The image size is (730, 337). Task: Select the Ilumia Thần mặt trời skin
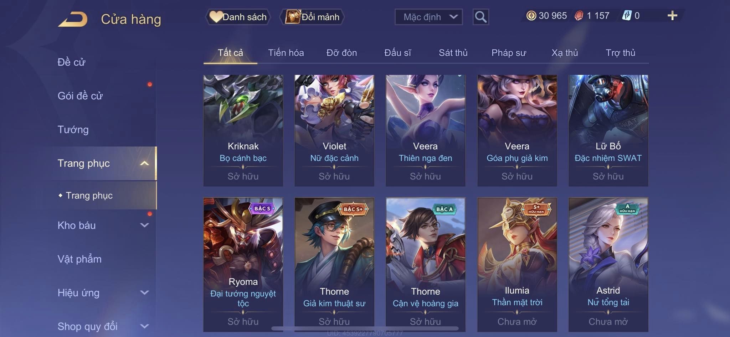click(517, 265)
